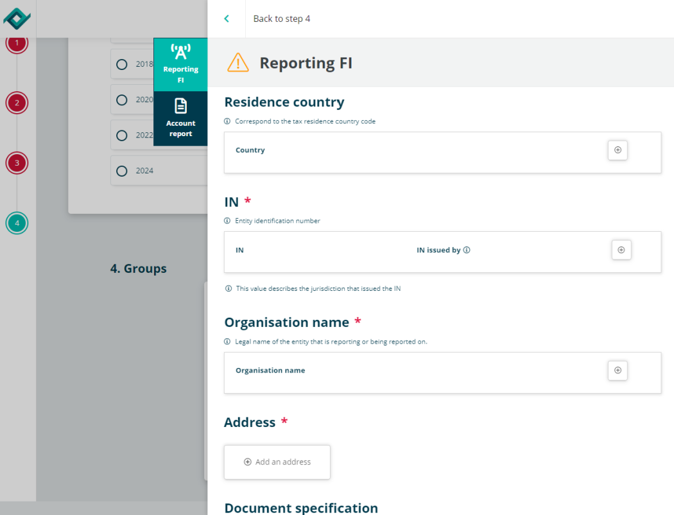Click the Country field label
This screenshot has height=515, width=674.
[x=250, y=150]
